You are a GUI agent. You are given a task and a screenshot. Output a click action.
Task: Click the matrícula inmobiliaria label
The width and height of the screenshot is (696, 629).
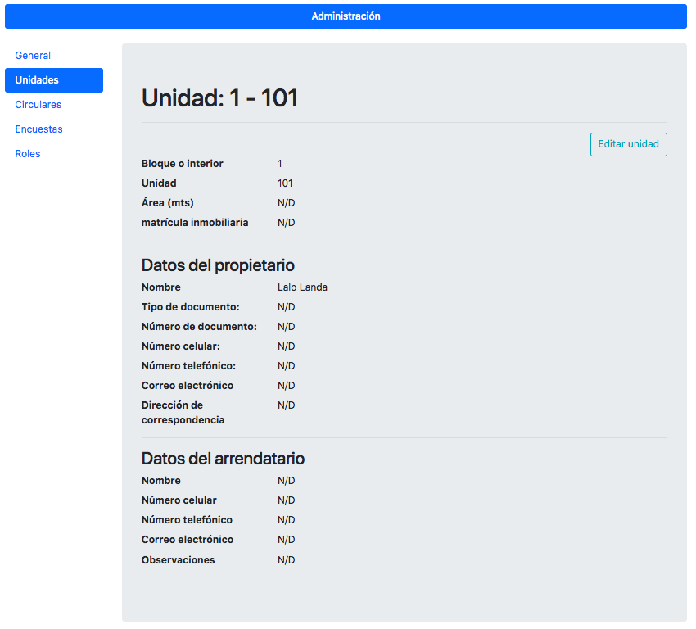coord(195,223)
